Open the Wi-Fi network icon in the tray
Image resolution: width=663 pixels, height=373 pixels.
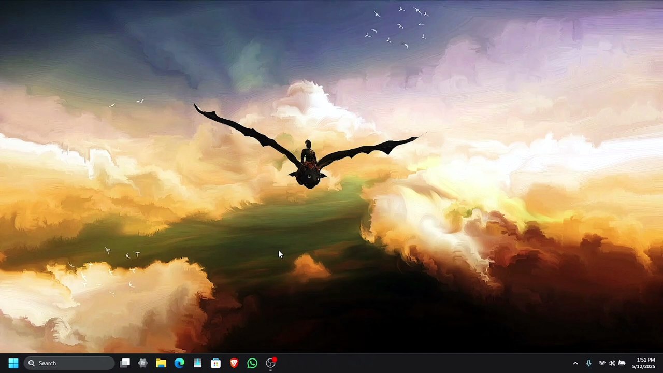pos(602,363)
